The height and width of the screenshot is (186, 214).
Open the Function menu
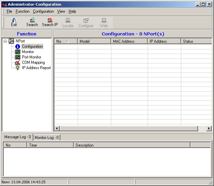22,11
